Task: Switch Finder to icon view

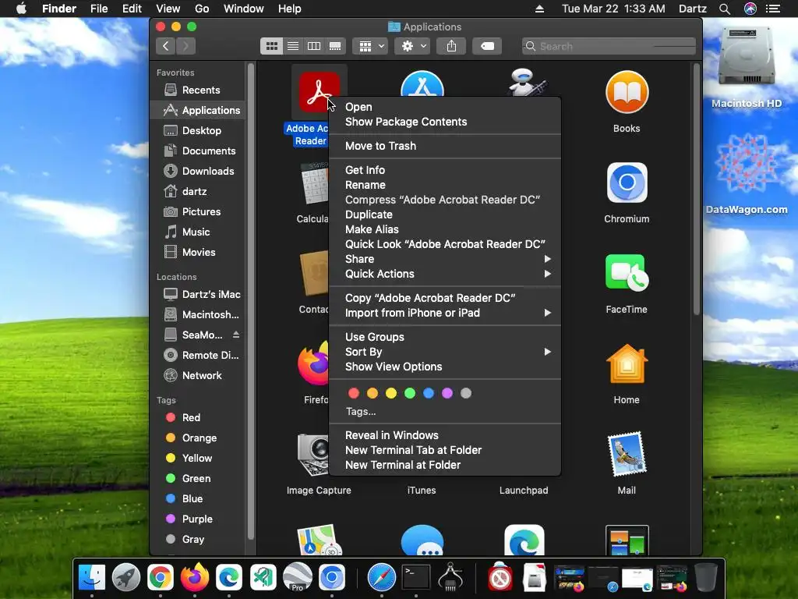Action: pos(272,46)
